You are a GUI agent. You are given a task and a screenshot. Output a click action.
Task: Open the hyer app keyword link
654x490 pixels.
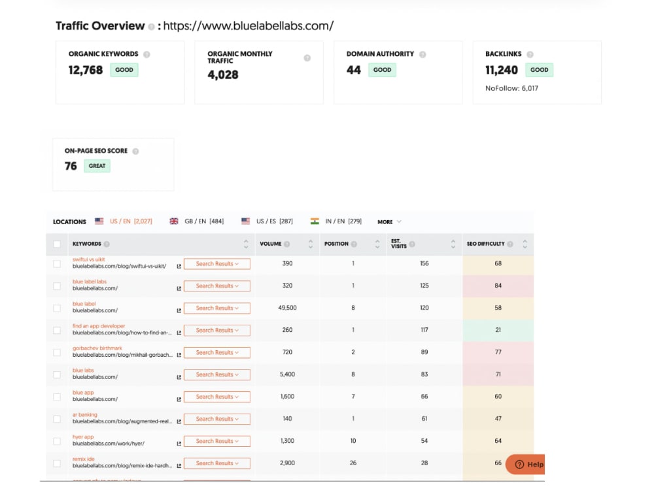pyautogui.click(x=83, y=437)
